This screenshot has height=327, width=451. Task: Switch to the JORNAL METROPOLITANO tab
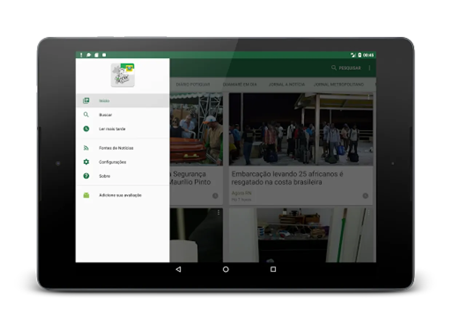[x=339, y=84]
